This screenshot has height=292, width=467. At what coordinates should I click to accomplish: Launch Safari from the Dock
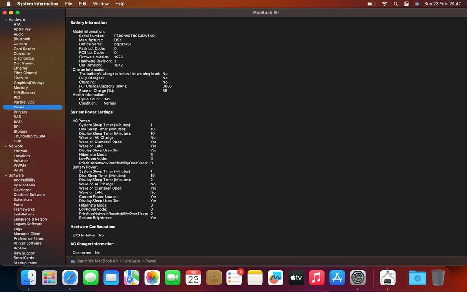tap(70, 278)
